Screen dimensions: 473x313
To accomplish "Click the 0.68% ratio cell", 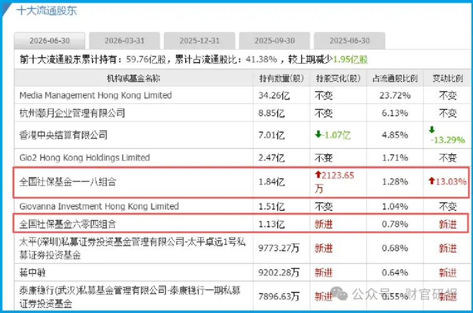I will 395,249.
